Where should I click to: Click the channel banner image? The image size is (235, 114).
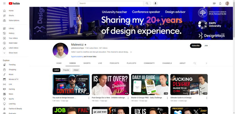click(131, 23)
